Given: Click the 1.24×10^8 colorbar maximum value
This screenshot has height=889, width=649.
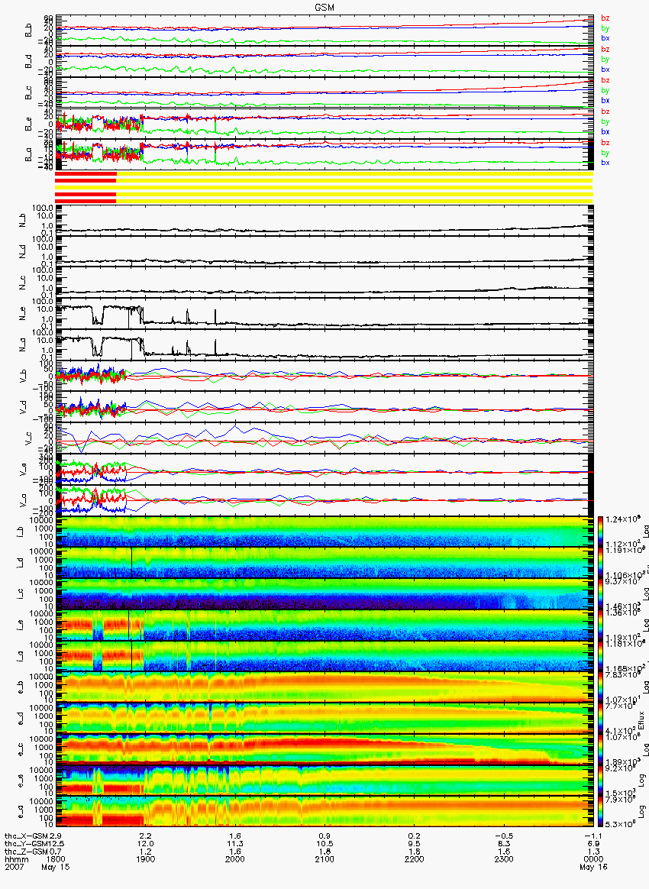Looking at the screenshot, I should click(x=622, y=520).
